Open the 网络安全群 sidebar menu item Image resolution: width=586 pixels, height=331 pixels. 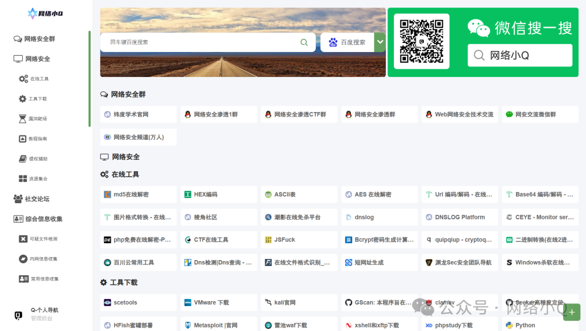(x=34, y=39)
